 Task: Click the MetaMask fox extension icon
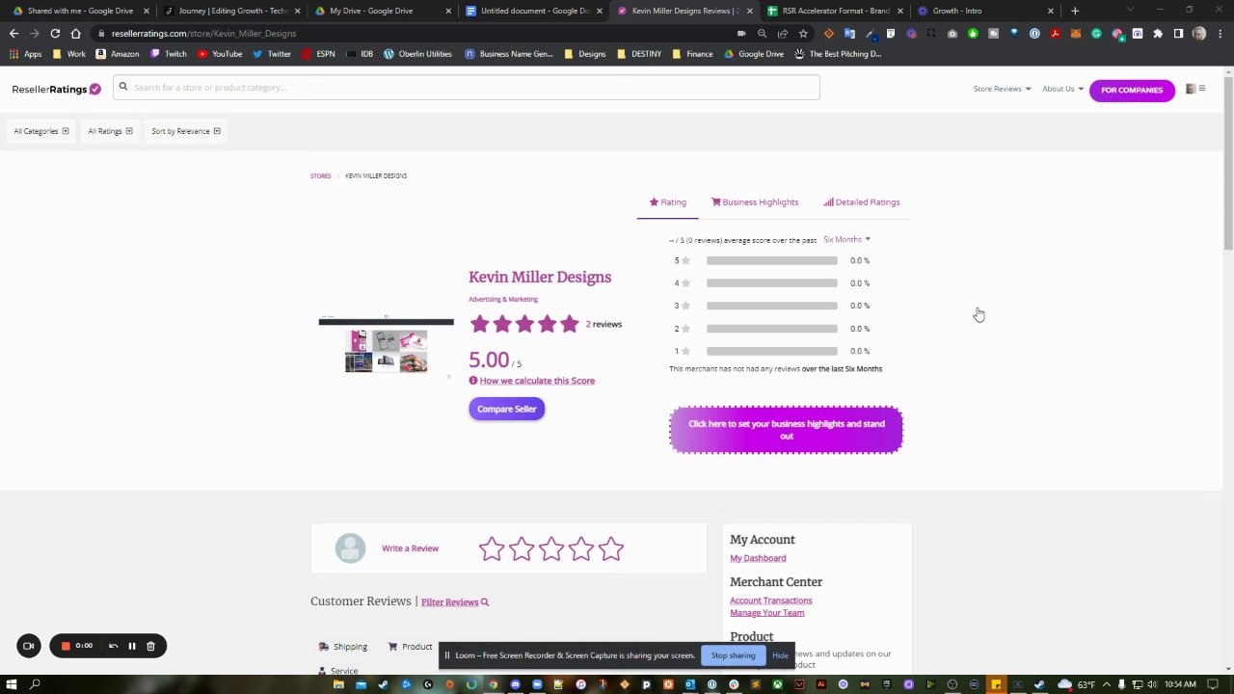(1076, 33)
